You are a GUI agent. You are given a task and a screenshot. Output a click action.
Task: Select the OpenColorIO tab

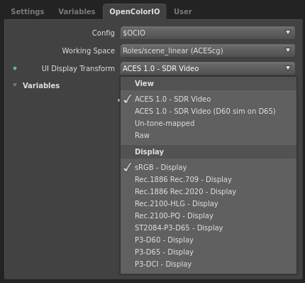tap(135, 11)
